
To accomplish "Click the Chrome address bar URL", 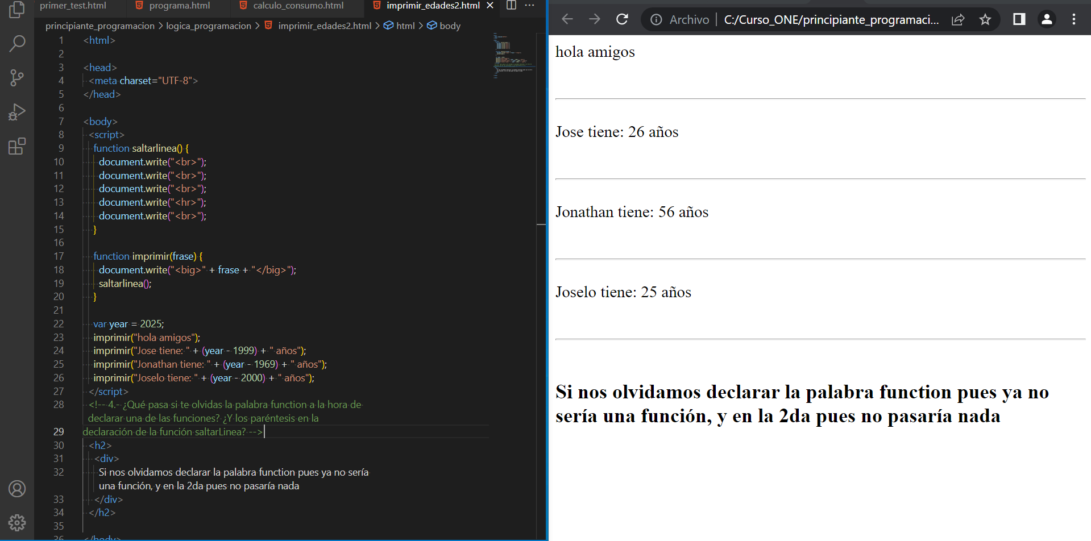I will (x=831, y=20).
